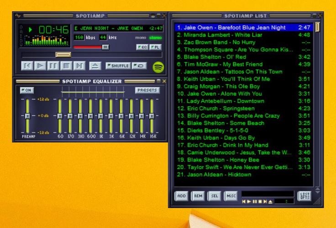Toggle the SHUFFLE button

[118, 66]
